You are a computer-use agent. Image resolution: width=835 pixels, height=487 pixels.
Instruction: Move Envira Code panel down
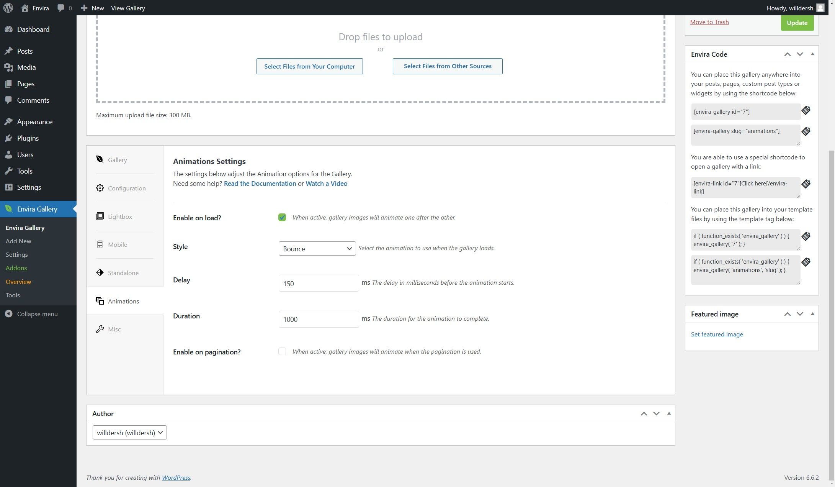(x=800, y=54)
